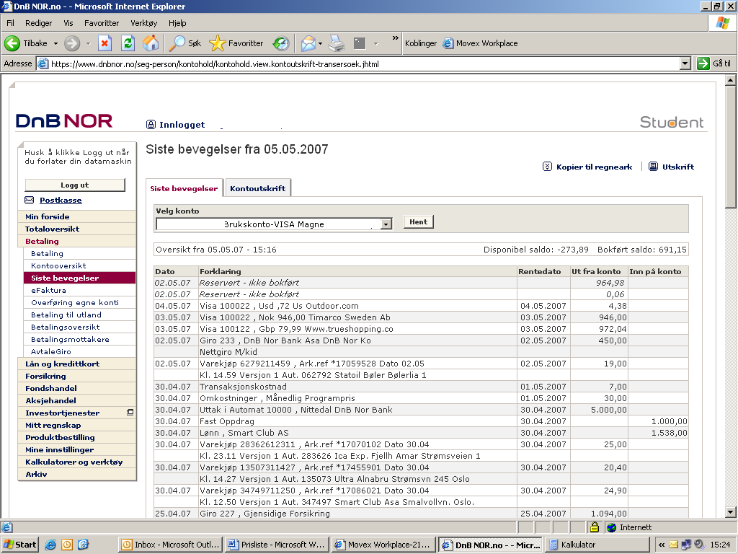Click the Utskrift print icon
This screenshot has height=554, width=738.
pos(653,167)
